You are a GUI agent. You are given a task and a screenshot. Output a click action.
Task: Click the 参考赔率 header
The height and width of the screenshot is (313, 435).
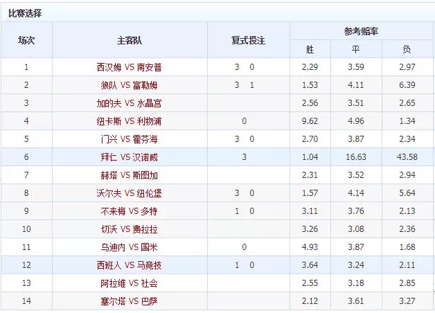pos(361,32)
